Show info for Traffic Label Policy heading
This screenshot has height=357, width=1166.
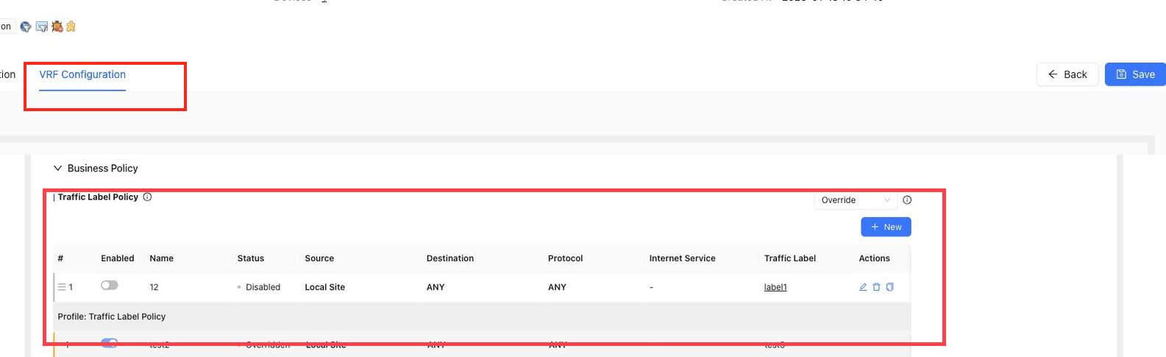click(x=147, y=197)
